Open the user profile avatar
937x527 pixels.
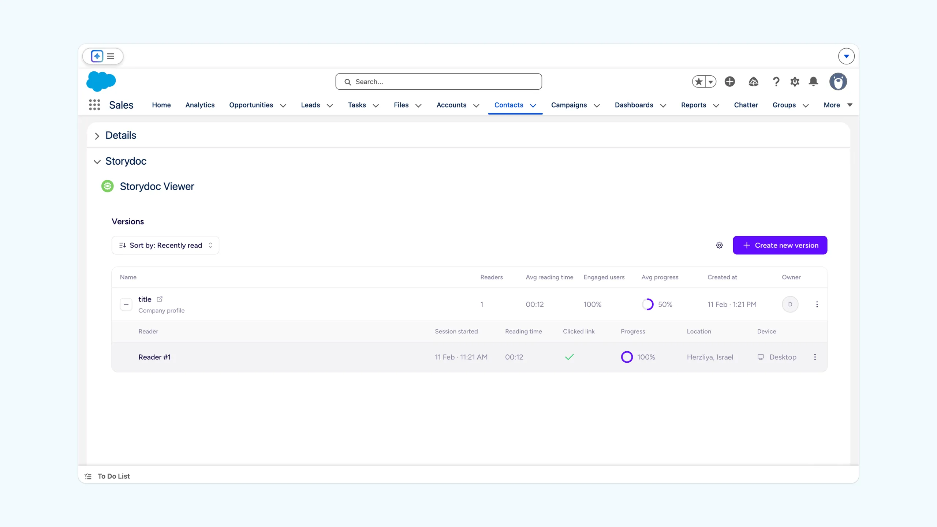[x=838, y=82]
